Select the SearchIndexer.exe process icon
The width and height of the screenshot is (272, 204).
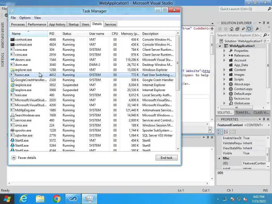click(12, 115)
